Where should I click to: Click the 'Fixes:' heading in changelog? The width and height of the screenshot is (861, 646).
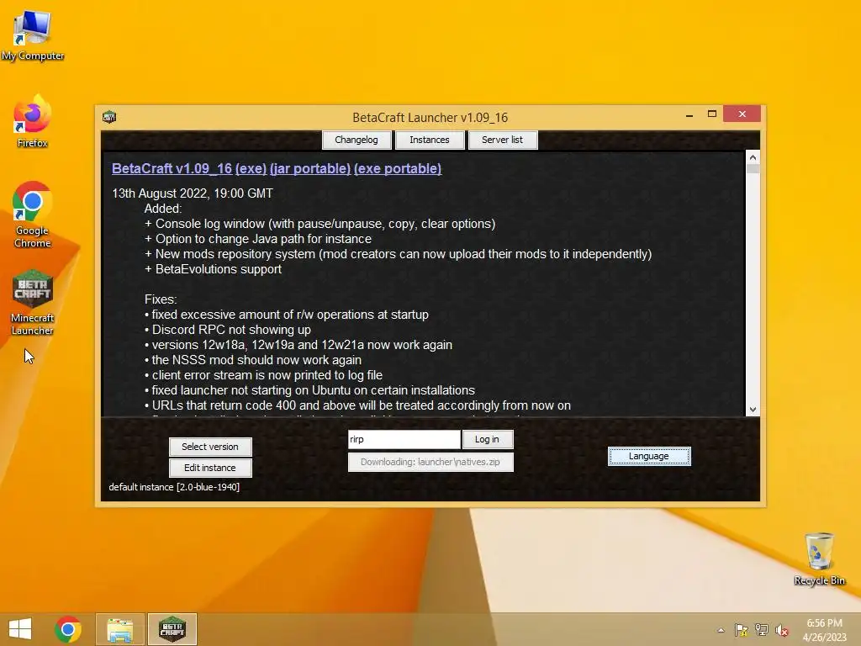pos(161,299)
